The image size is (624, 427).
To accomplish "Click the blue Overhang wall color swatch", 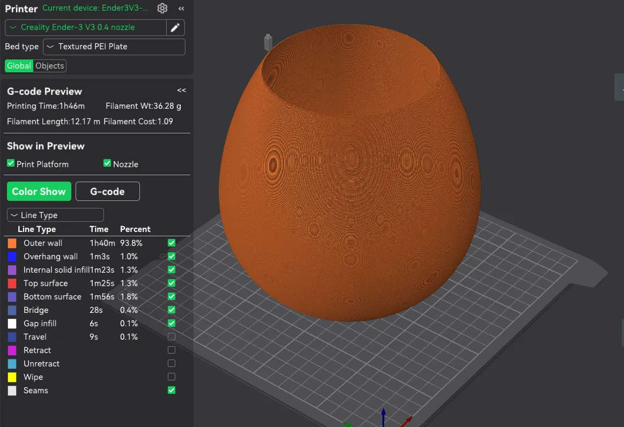I will (12, 257).
